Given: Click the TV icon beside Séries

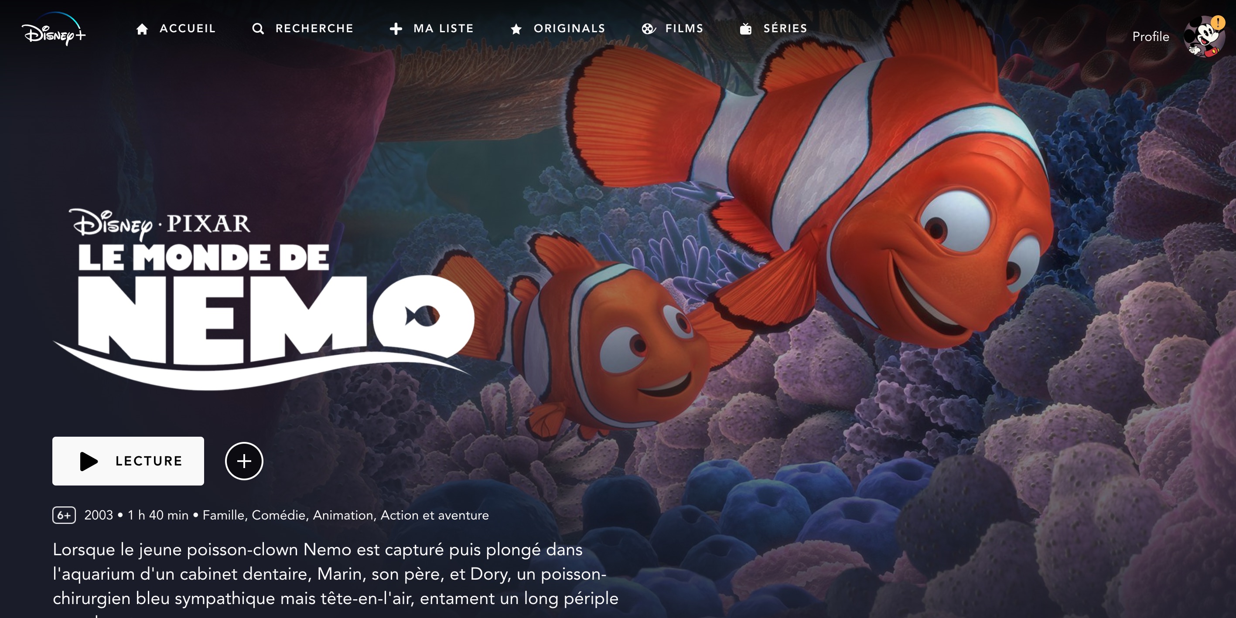Looking at the screenshot, I should point(746,29).
